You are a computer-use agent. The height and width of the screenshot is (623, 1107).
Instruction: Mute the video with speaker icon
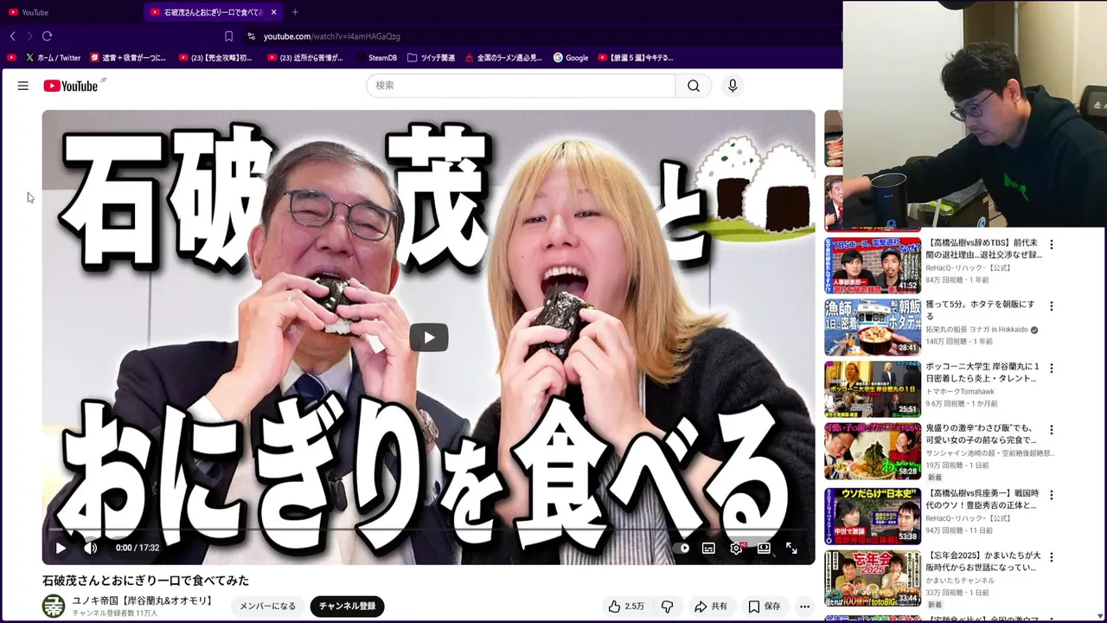pyautogui.click(x=90, y=548)
